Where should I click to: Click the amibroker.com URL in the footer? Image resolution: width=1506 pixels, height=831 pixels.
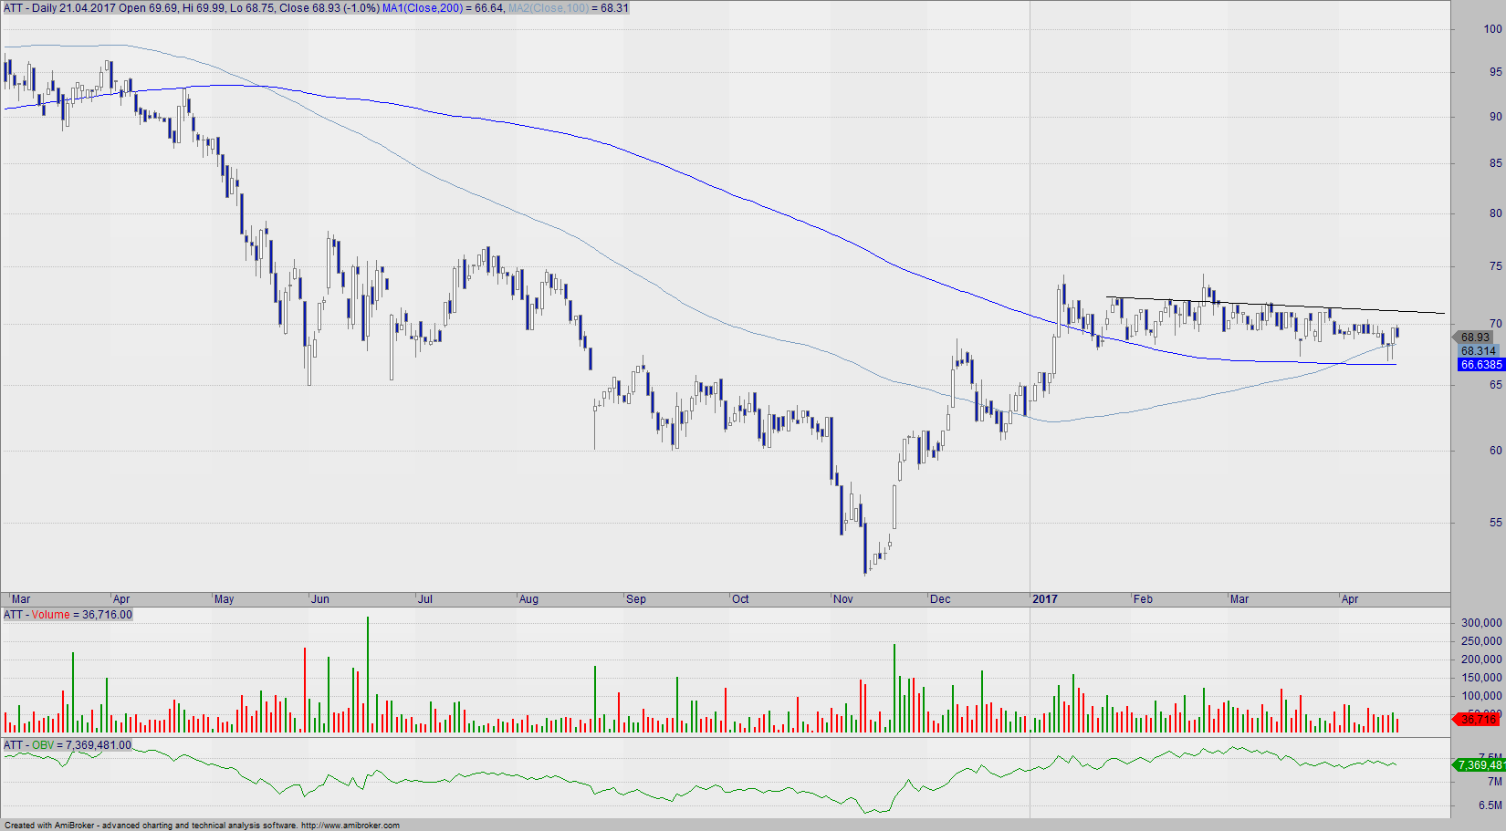coord(350,826)
